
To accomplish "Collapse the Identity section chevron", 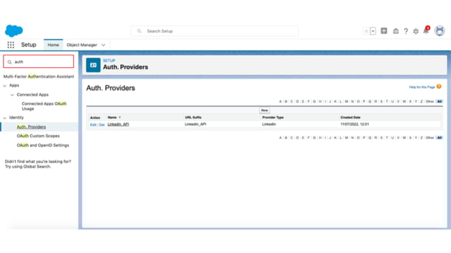I will click(5, 118).
